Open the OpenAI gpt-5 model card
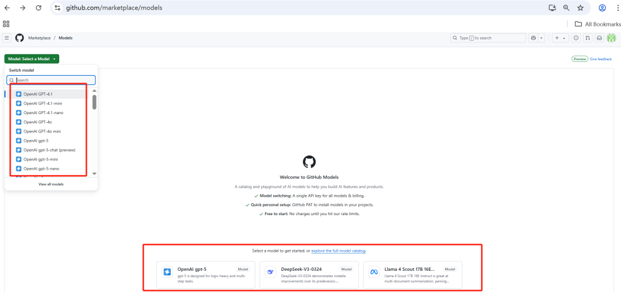 [206, 274]
